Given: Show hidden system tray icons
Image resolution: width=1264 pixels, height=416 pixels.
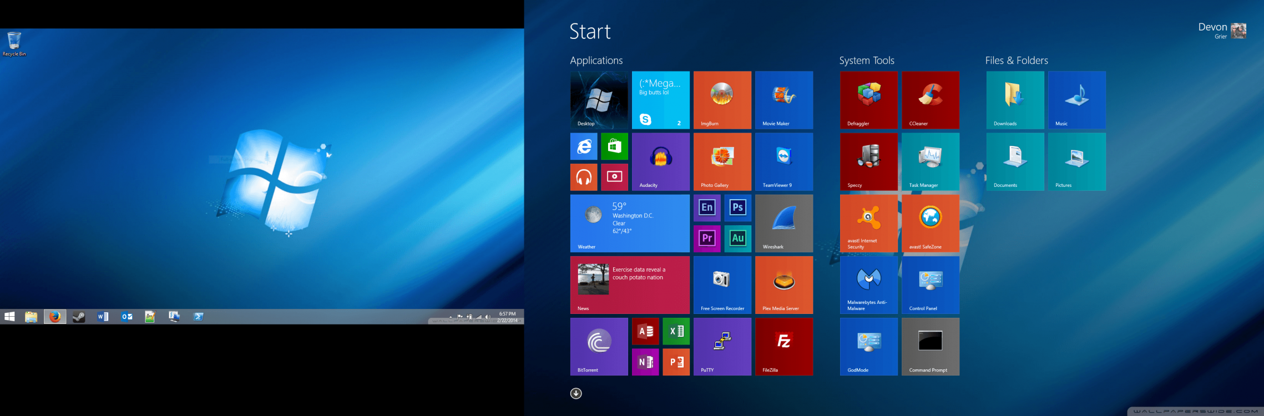Looking at the screenshot, I should (x=451, y=317).
